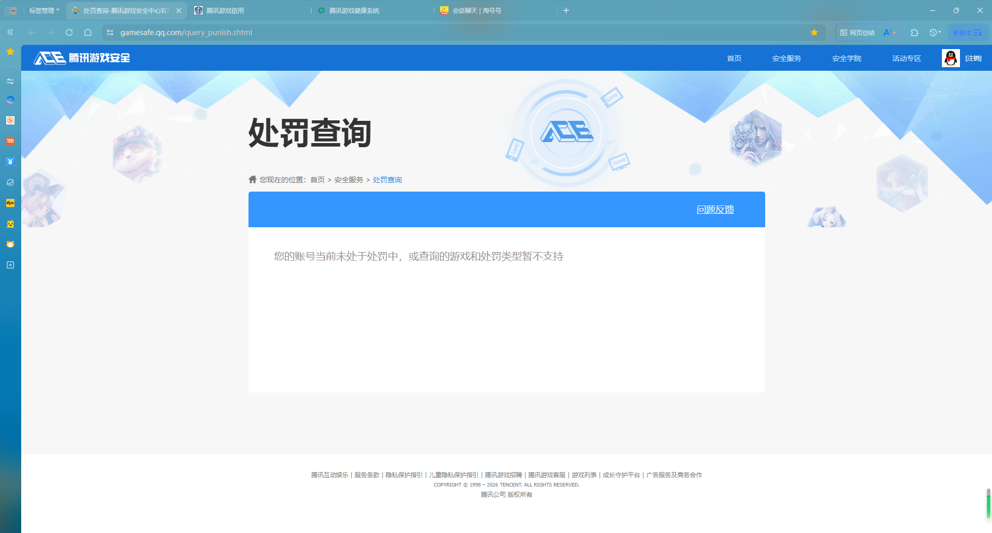Click the ACE 腾讯游戏安全 logo
The height and width of the screenshot is (533, 992).
[x=82, y=58]
